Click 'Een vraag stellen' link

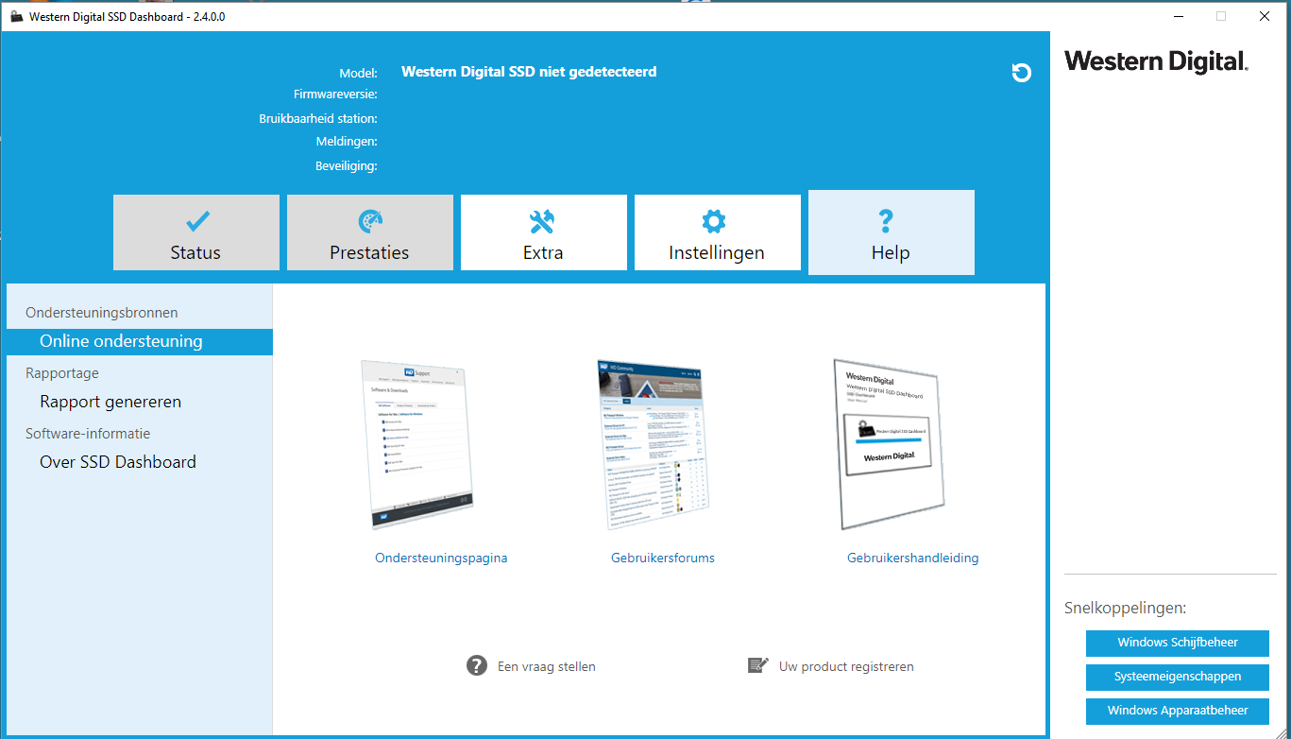click(x=547, y=666)
